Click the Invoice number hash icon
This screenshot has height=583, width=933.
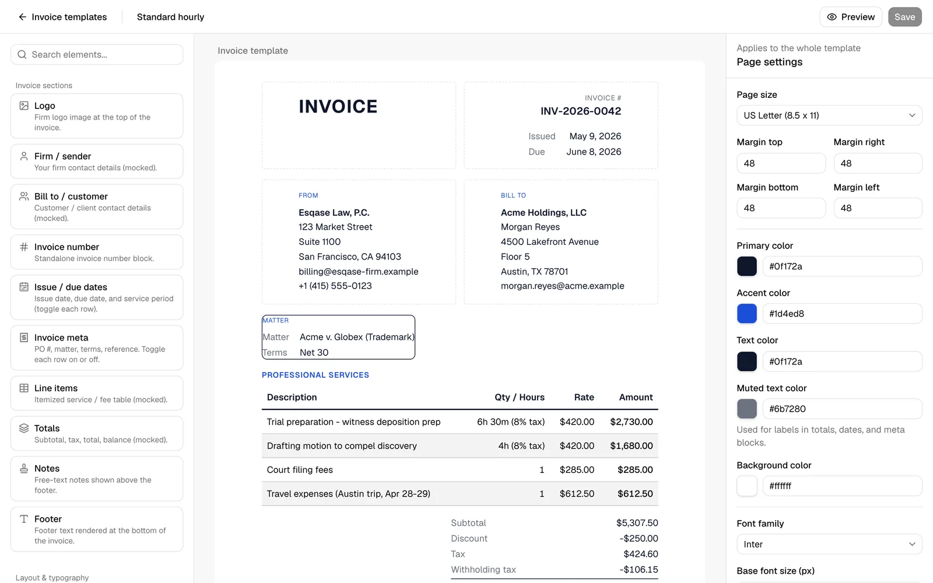point(24,247)
